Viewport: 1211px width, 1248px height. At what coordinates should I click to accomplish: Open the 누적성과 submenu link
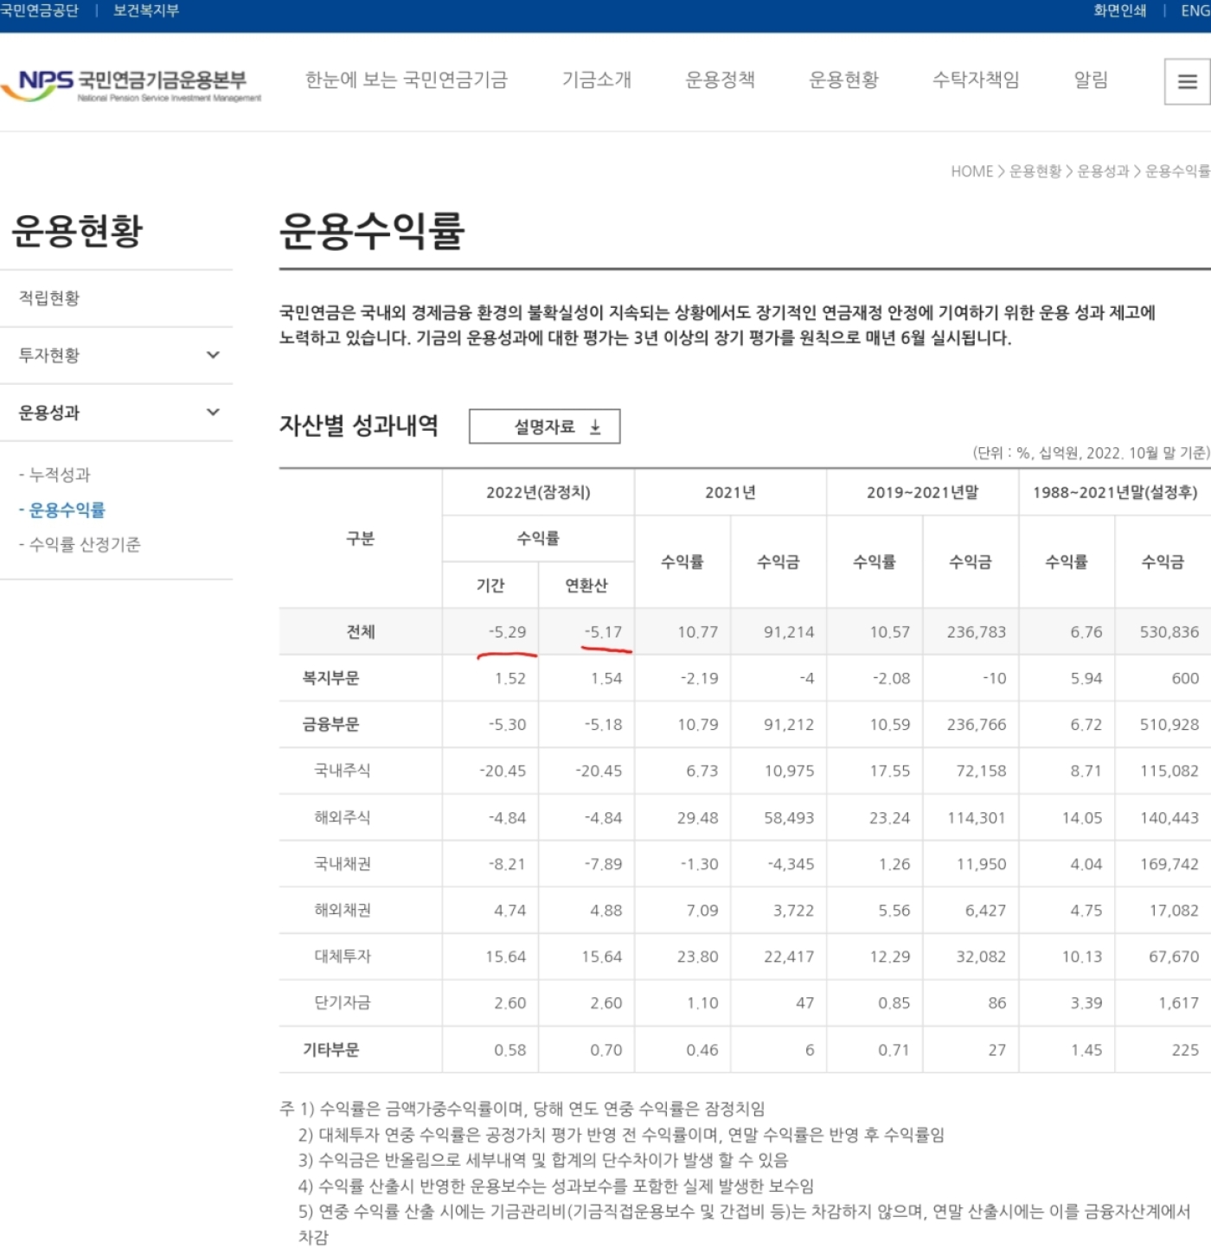click(59, 475)
